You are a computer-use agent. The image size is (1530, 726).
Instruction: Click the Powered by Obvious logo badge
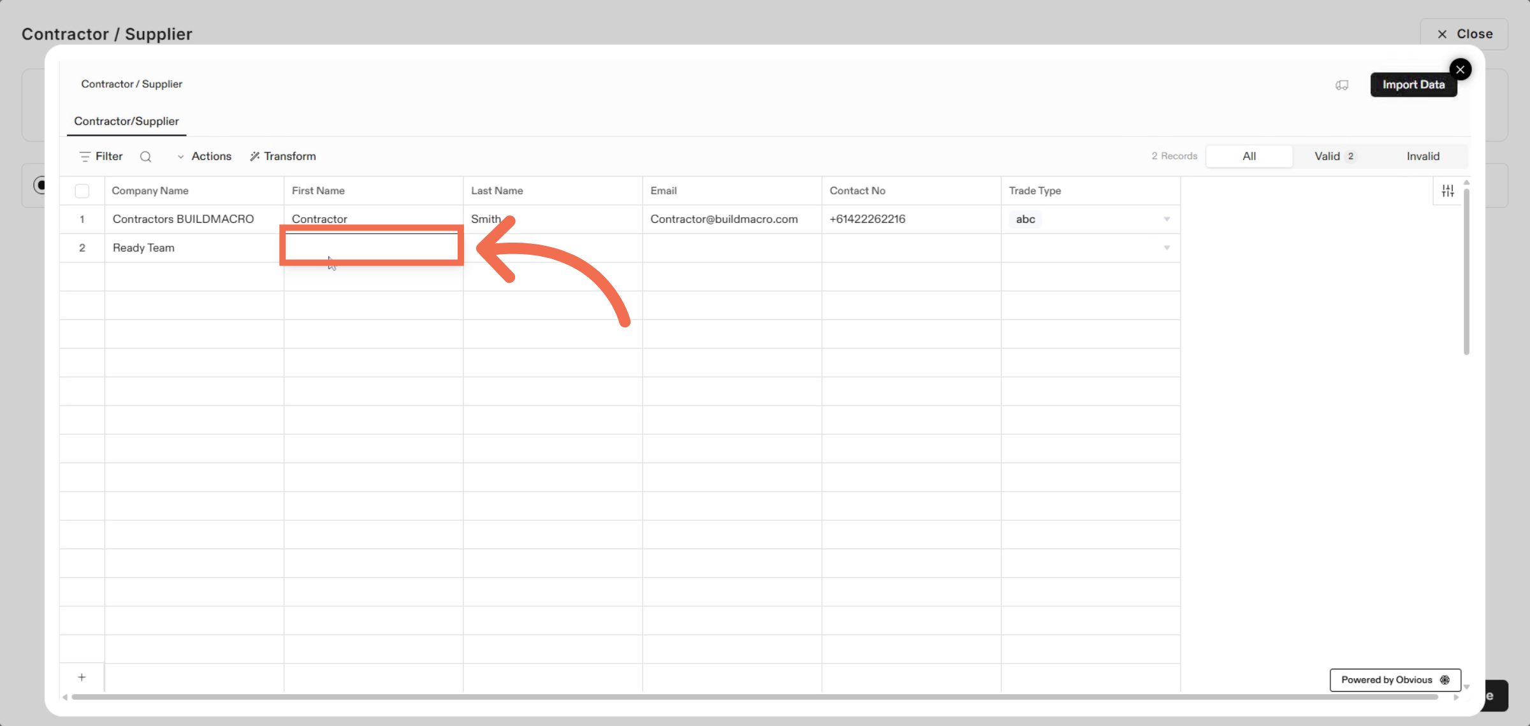point(1395,680)
